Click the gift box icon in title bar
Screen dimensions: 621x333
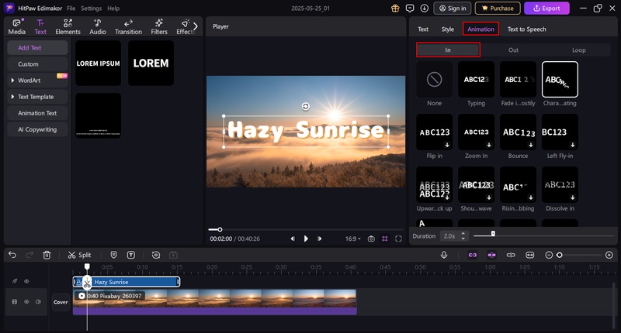[x=395, y=8]
